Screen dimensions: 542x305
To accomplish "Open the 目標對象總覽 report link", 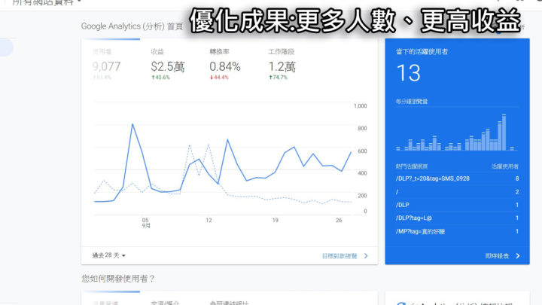I will tap(340, 256).
